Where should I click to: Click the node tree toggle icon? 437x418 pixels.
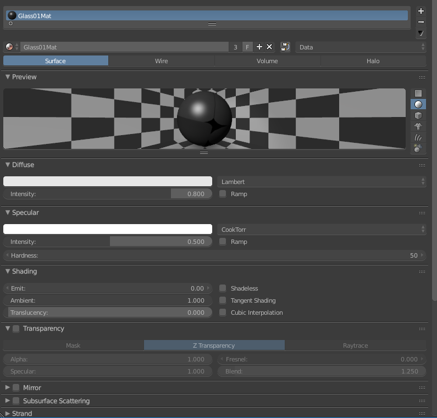[x=285, y=47]
